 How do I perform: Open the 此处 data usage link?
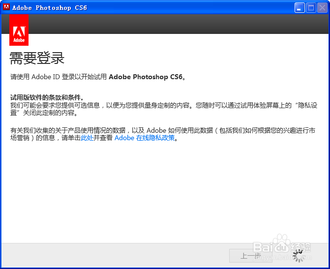[87, 138]
